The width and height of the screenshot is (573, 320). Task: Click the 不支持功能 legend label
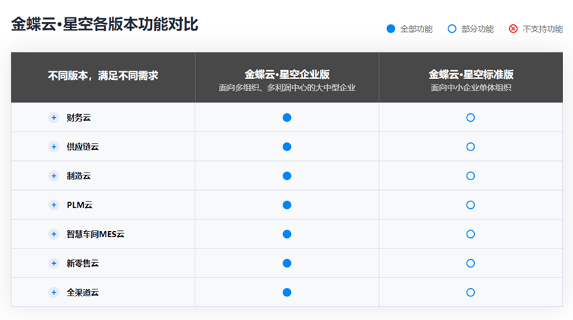543,29
